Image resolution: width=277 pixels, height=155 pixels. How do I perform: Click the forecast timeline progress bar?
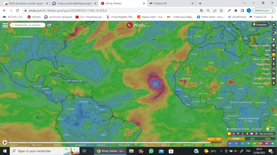click(115, 143)
